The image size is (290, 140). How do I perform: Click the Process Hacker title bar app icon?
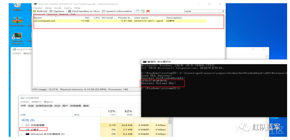[35, 4]
